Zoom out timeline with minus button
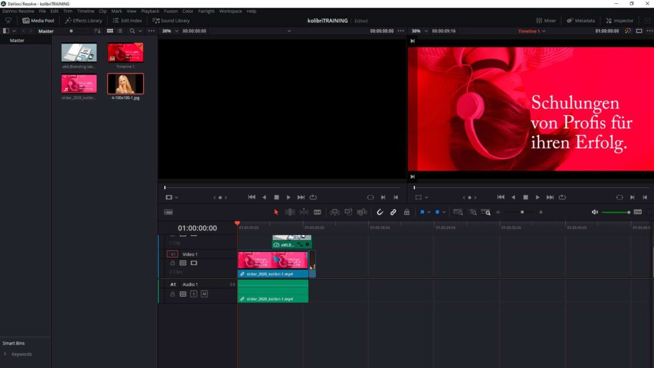 pos(498,212)
